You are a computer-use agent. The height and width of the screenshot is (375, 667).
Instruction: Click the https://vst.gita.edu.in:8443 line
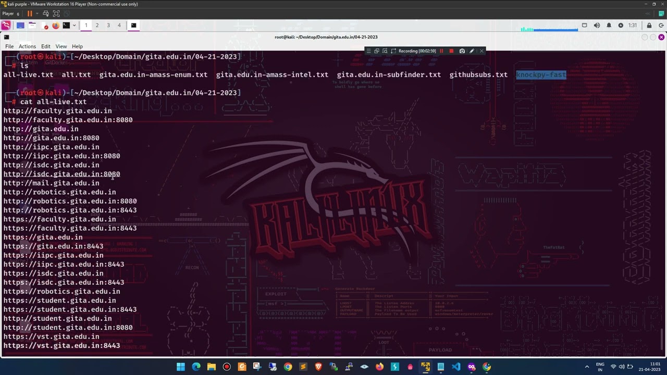62,345
